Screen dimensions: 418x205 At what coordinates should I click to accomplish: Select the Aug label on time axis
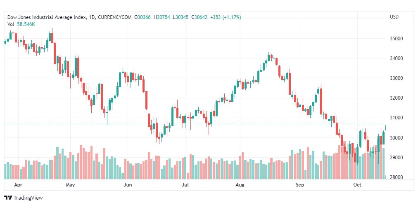240,184
